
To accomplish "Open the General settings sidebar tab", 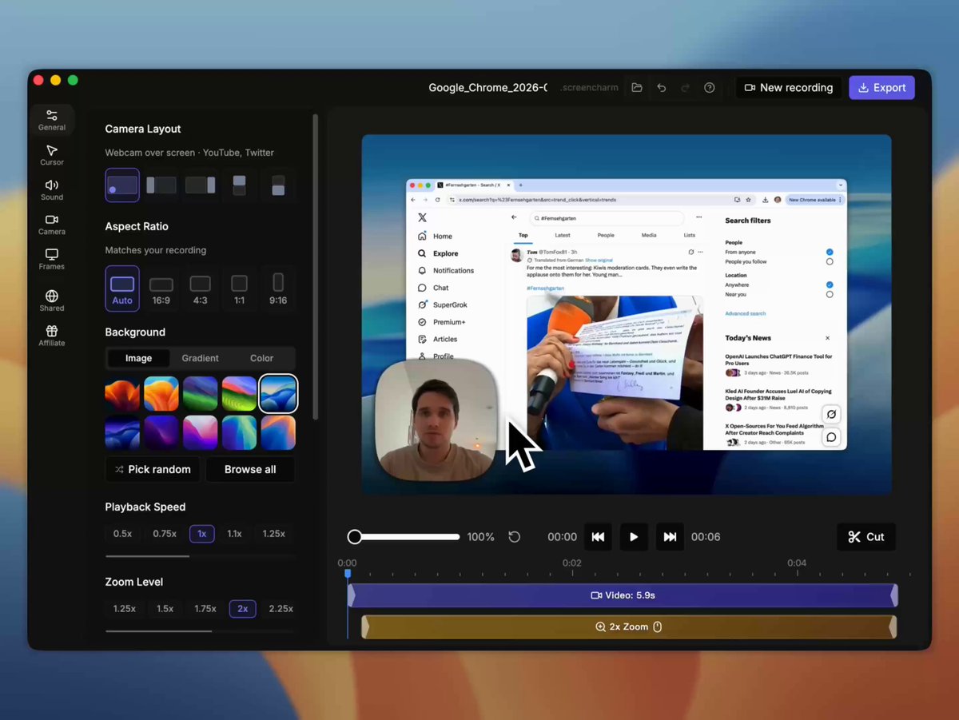I will pyautogui.click(x=52, y=120).
